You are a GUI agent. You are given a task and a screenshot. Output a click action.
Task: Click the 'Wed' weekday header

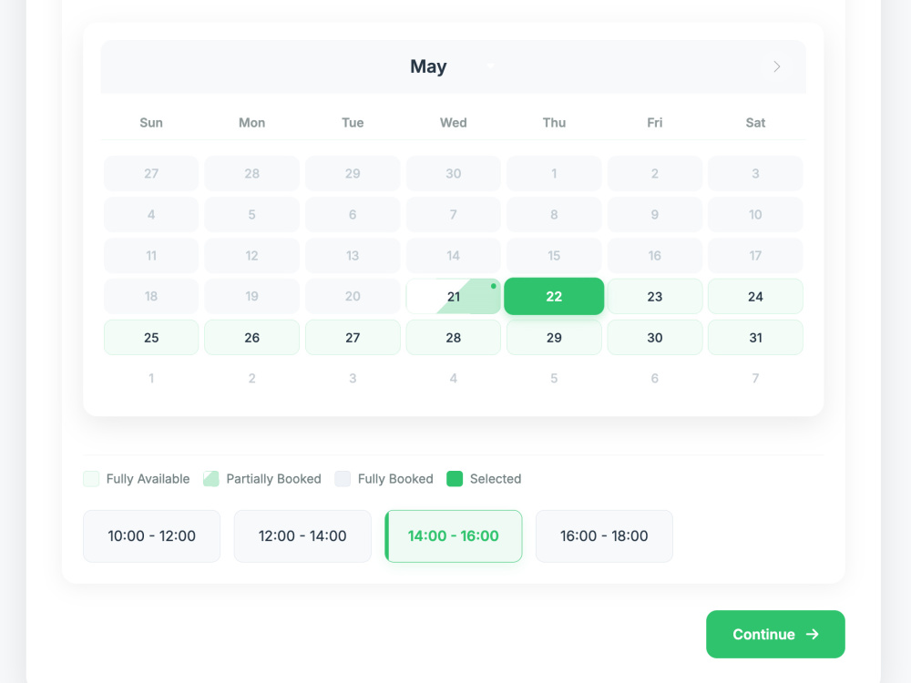[453, 123]
